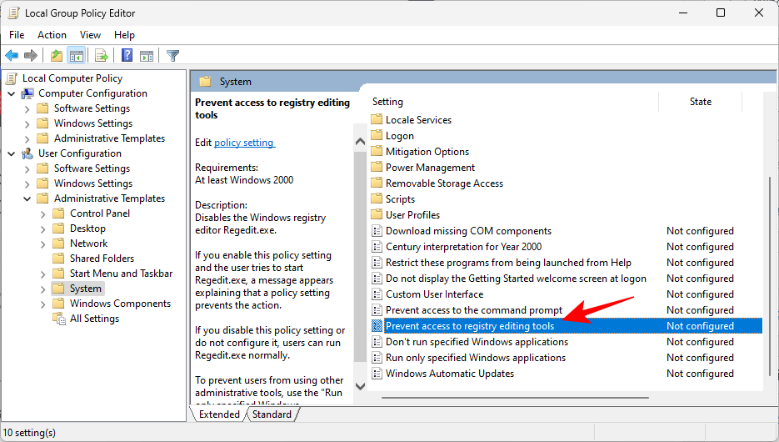Click the description pane scroll down arrow
This screenshot has height=442, width=779.
(x=360, y=386)
